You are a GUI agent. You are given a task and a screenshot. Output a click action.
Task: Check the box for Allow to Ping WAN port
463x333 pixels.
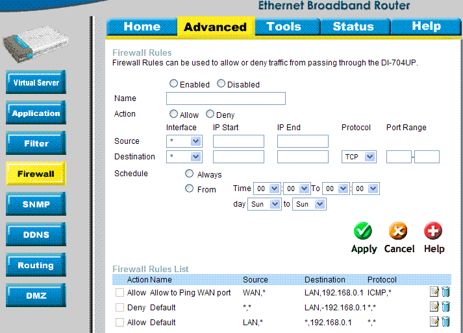[x=119, y=293]
